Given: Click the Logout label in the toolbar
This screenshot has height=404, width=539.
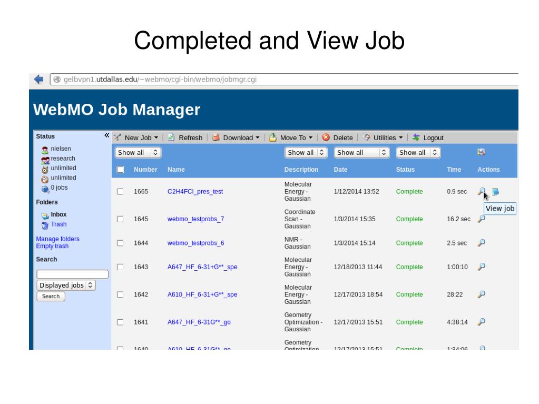Looking at the screenshot, I should click(434, 137).
